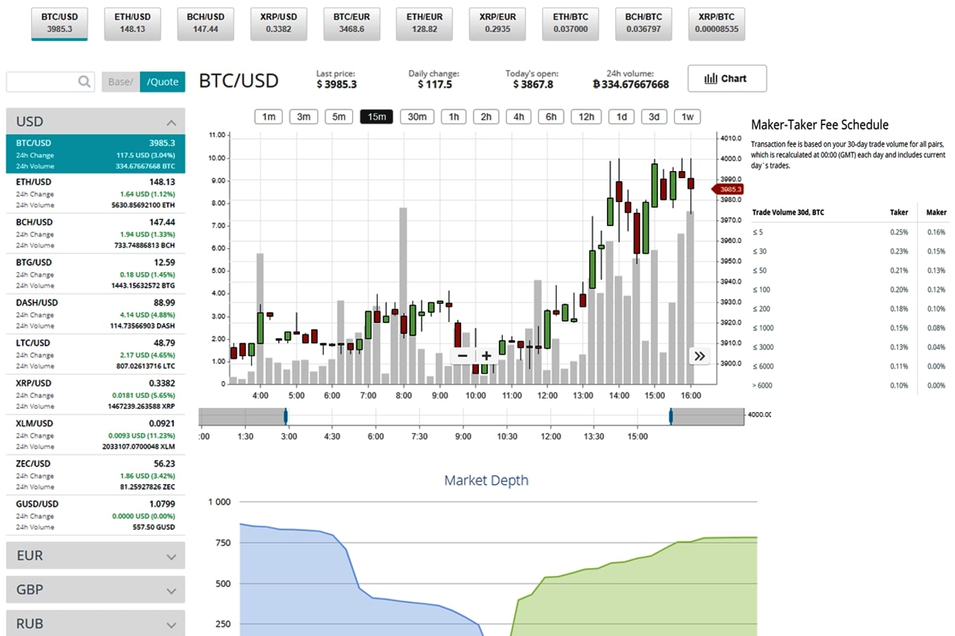This screenshot has width=955, height=636.
Task: Set chart interval to 1h
Action: [454, 117]
